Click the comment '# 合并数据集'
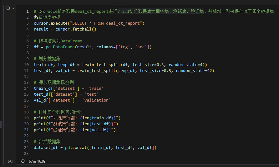The image size is (279, 167). pos(47,142)
